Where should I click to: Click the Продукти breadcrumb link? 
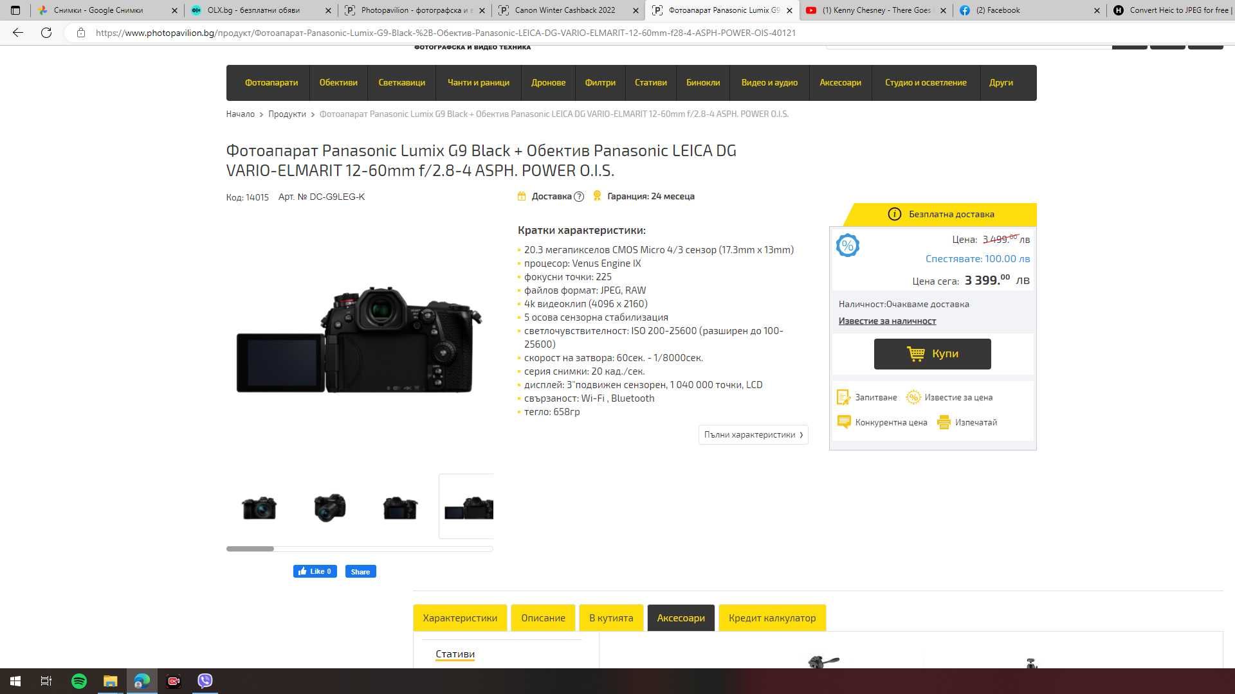pyautogui.click(x=287, y=114)
